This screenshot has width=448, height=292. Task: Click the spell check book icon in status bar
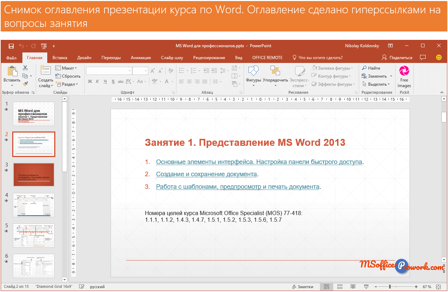click(82, 286)
